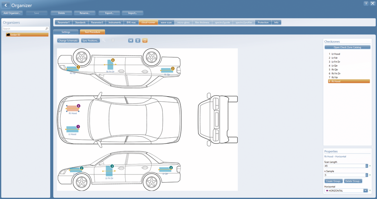The image size is (377, 199).
Task: Click the Delete Group button
Action: pyautogui.click(x=353, y=181)
